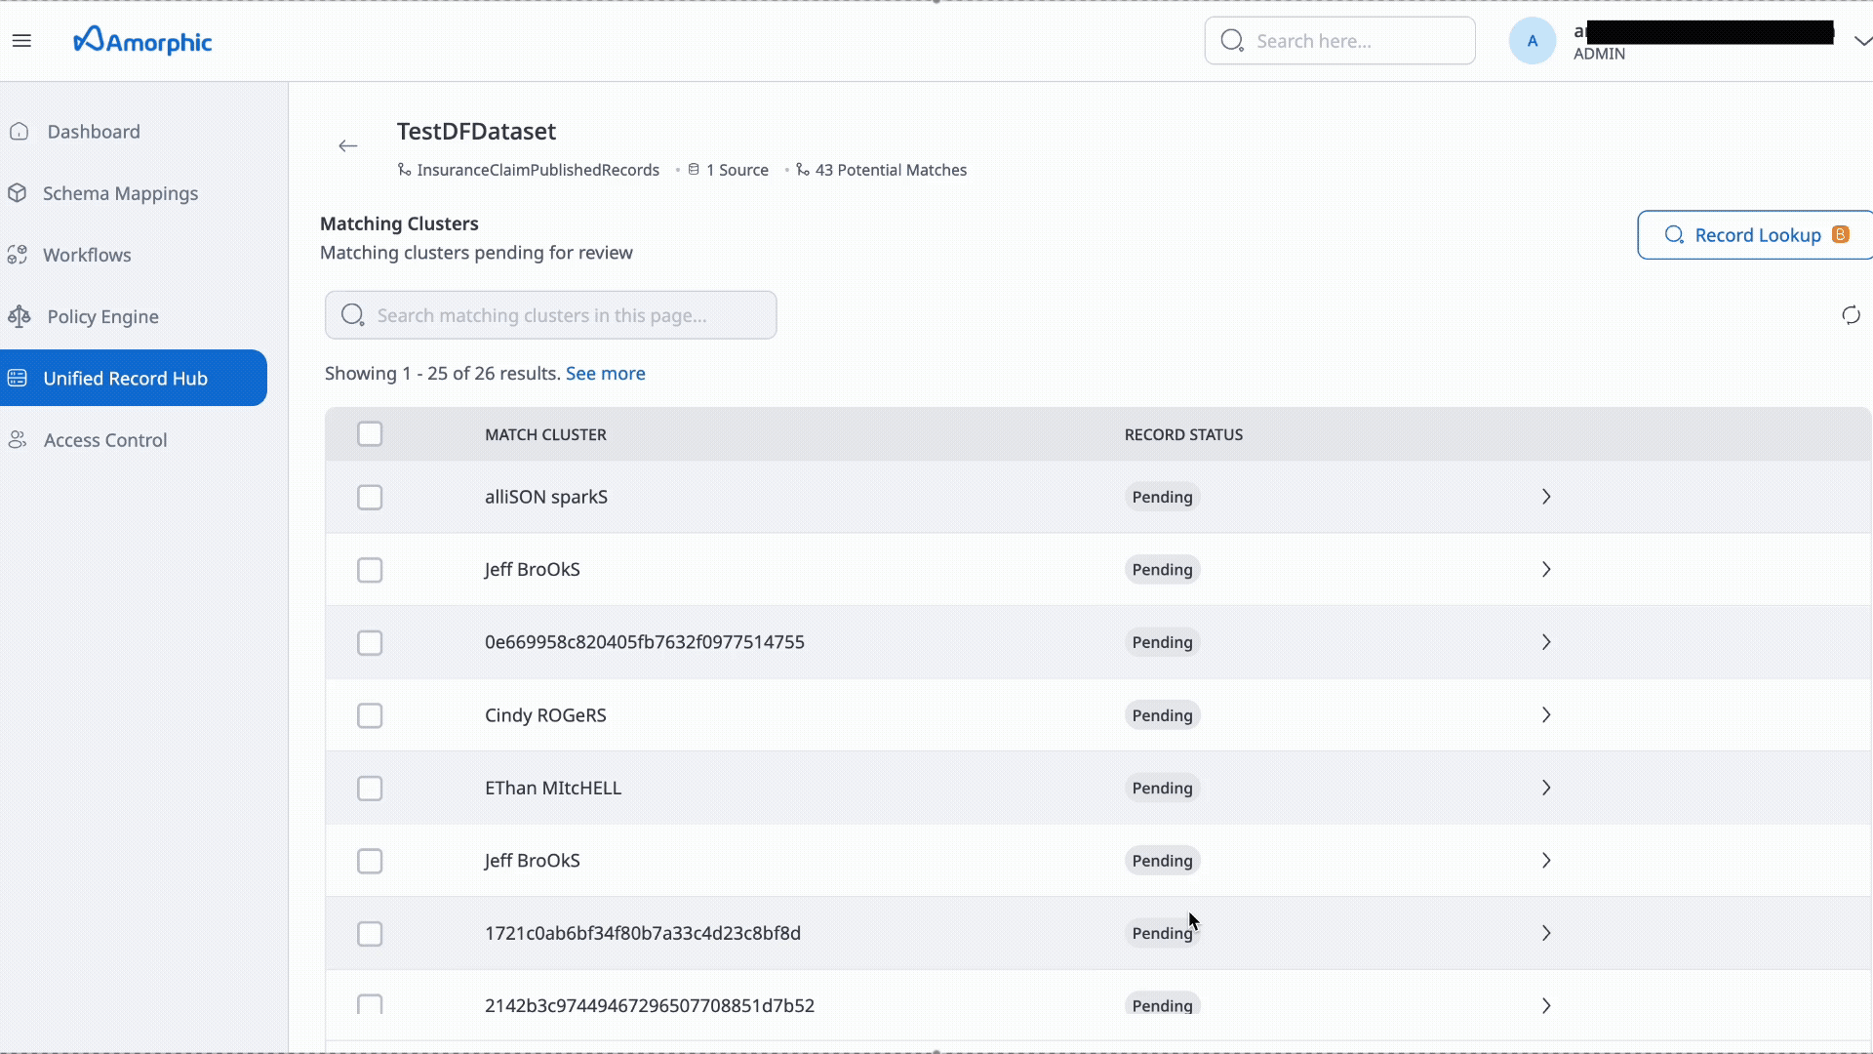Click the See more link

coord(606,373)
